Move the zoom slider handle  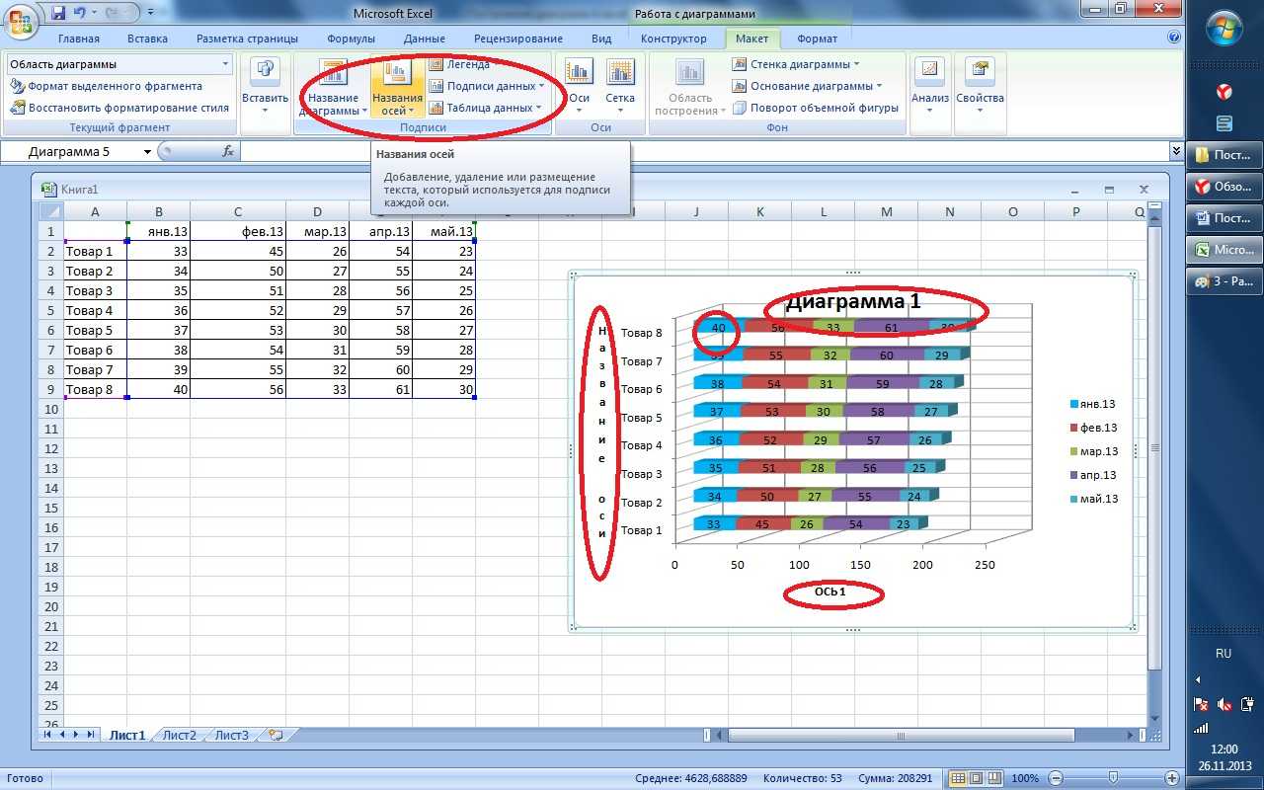coord(1114,778)
